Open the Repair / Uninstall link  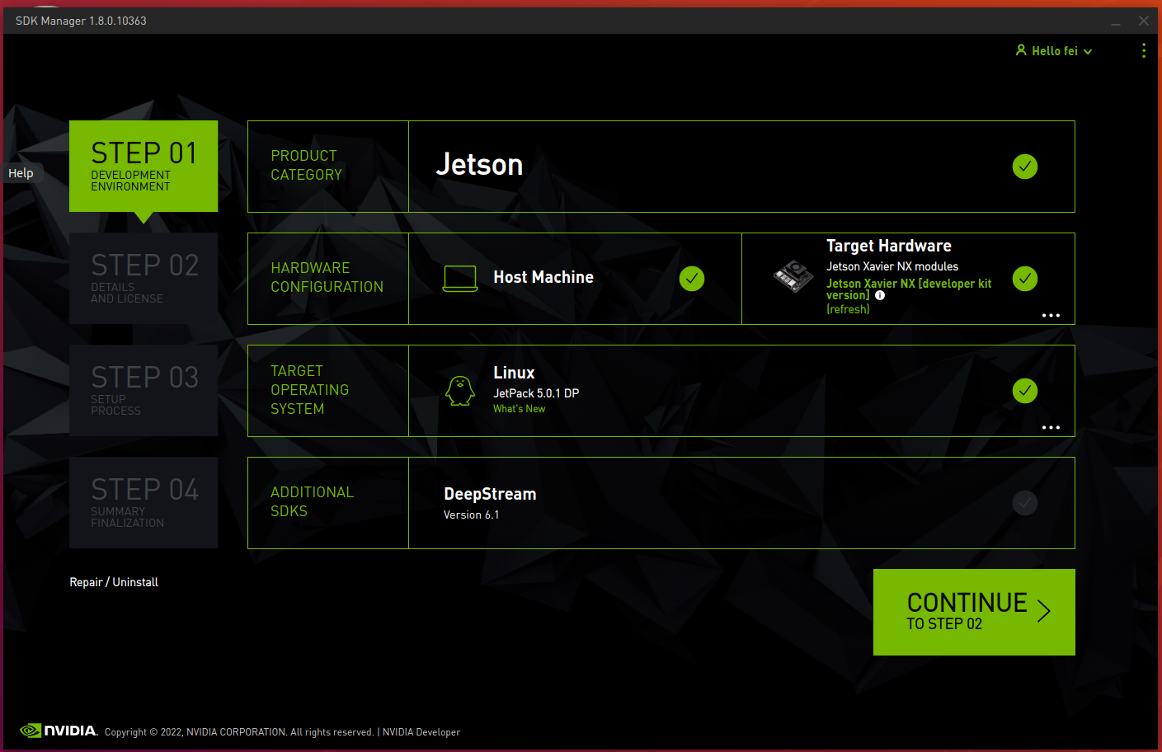(x=114, y=582)
